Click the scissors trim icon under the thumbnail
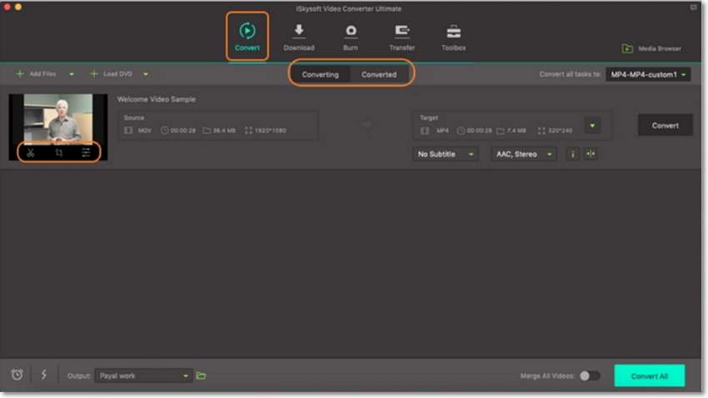 (30, 152)
